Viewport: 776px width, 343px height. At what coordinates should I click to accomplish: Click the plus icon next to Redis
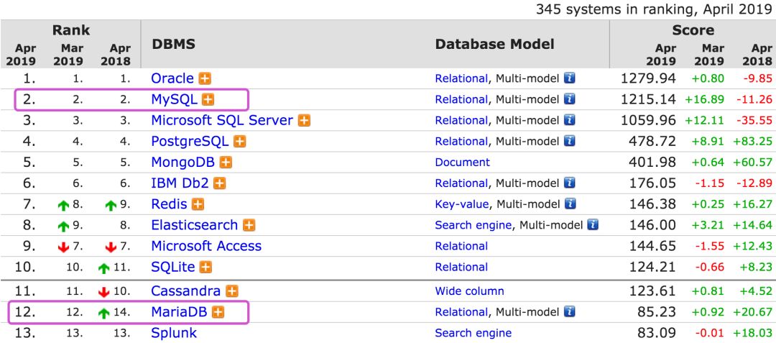click(x=198, y=204)
